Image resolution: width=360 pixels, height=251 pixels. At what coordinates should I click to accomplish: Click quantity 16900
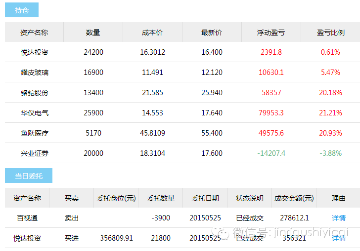[x=93, y=72]
